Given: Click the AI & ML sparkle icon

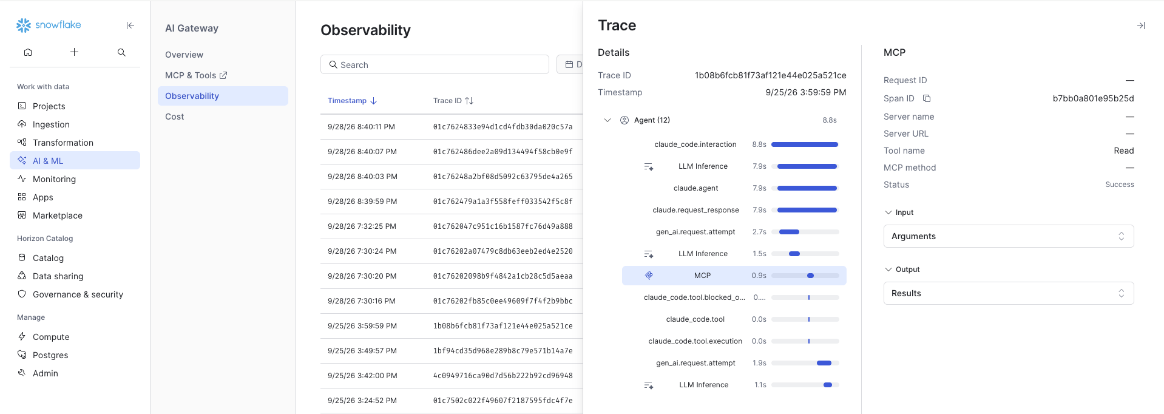Looking at the screenshot, I should click(x=22, y=160).
